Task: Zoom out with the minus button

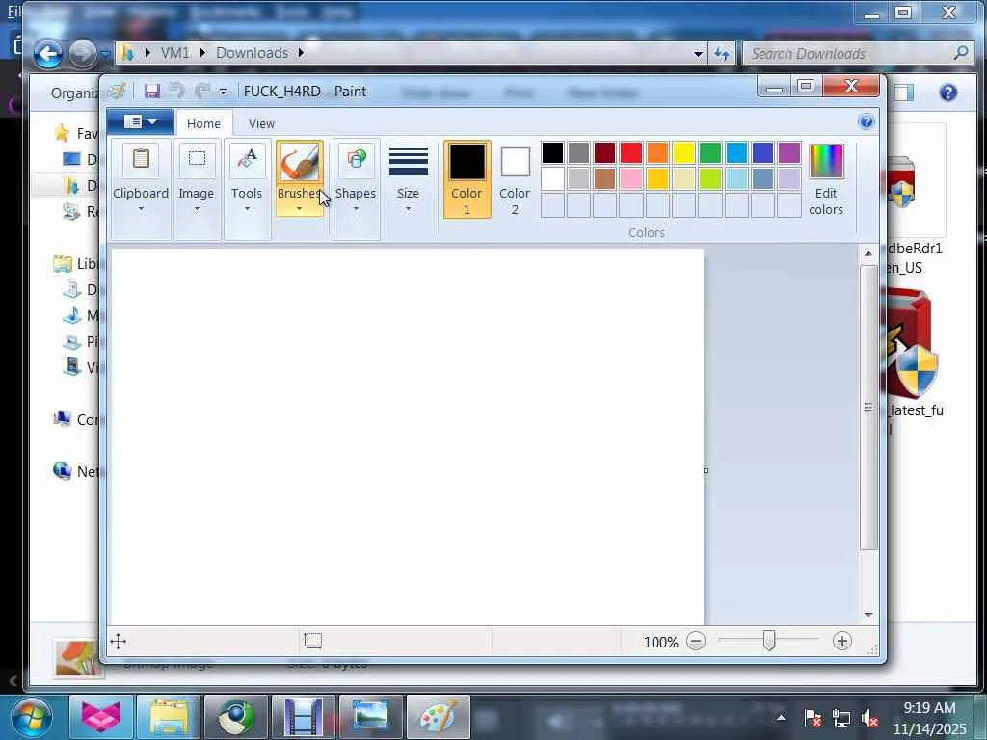Action: click(x=696, y=641)
